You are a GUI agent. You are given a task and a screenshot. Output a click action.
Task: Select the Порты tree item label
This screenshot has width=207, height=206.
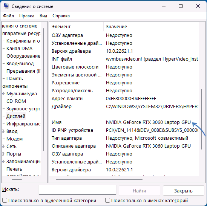(14, 154)
